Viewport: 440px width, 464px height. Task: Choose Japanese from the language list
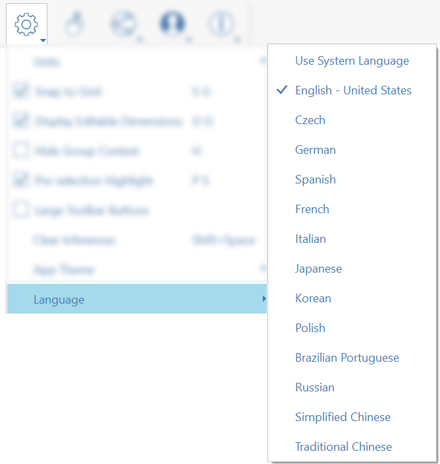[318, 269]
